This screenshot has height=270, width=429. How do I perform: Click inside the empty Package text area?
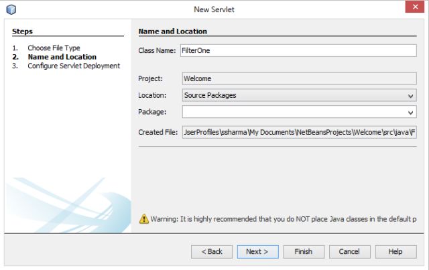(x=293, y=112)
